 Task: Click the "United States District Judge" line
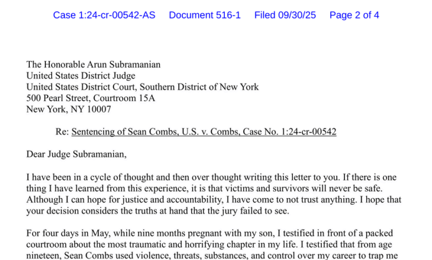tap(81, 76)
